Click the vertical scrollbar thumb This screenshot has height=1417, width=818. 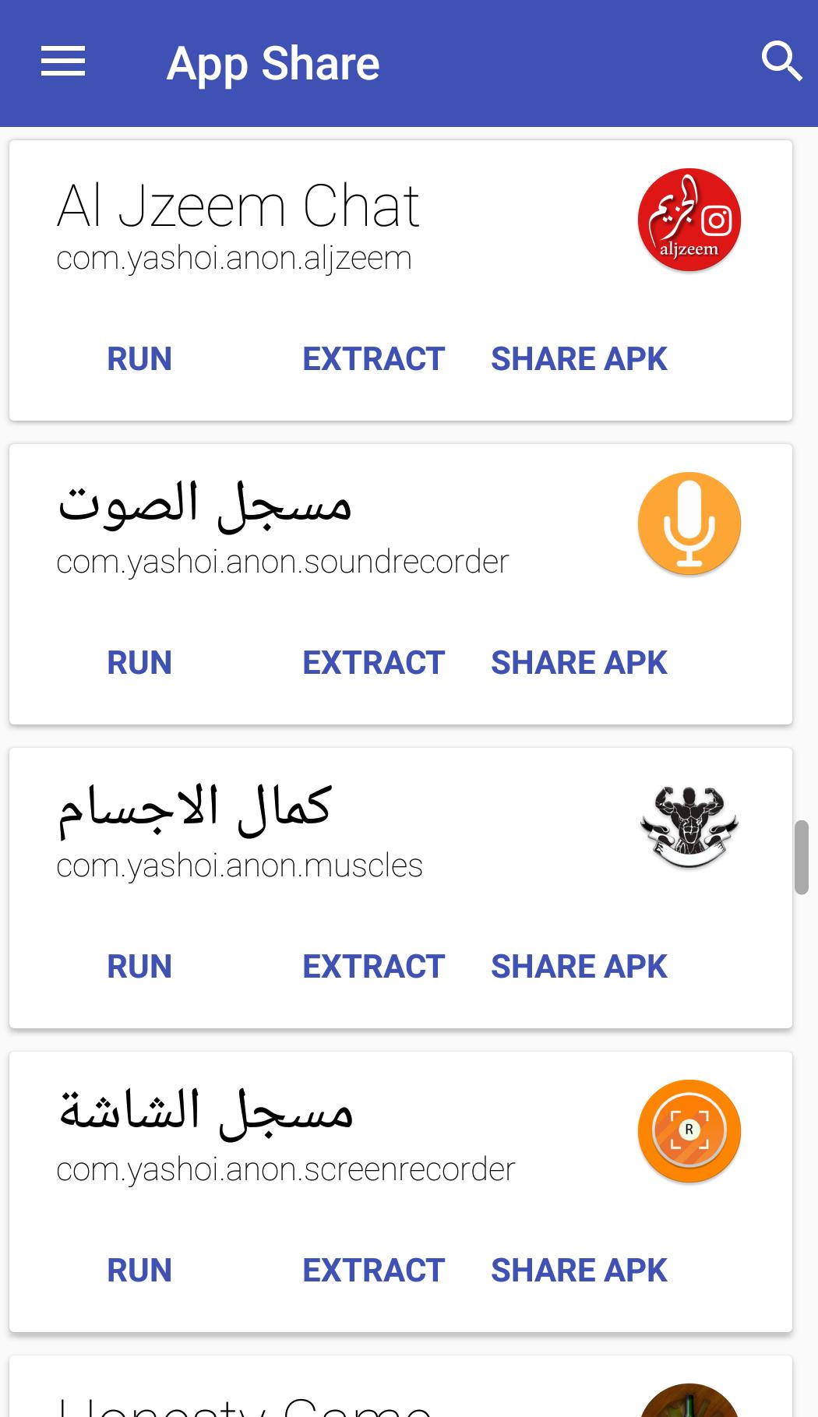pyautogui.click(x=802, y=857)
